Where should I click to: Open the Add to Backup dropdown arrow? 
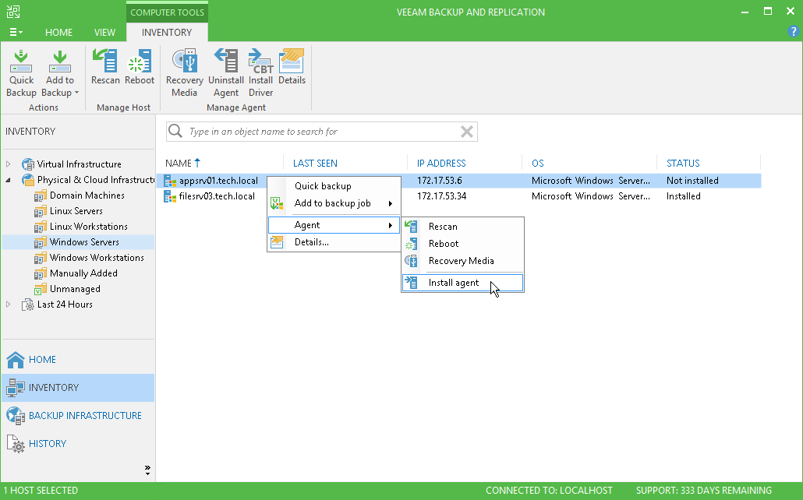[77, 93]
